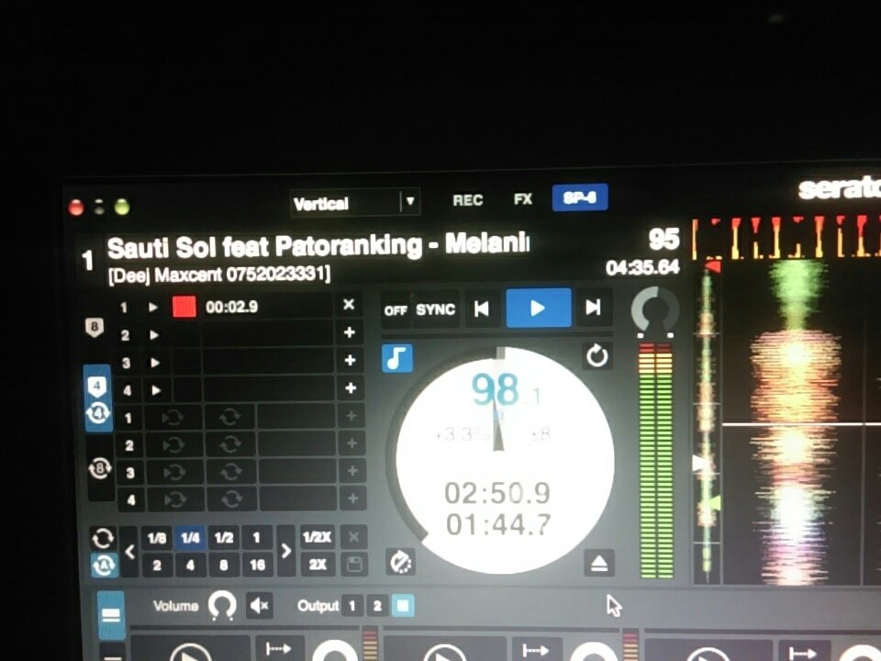This screenshot has height=661, width=881.
Task: Shift loop sizes right with the chevron
Action: tap(285, 551)
